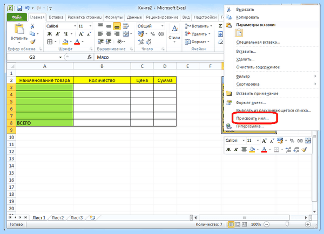The height and width of the screenshot is (234, 324).
Task: Click the paste option icon in context menu
Action: coord(239,33)
